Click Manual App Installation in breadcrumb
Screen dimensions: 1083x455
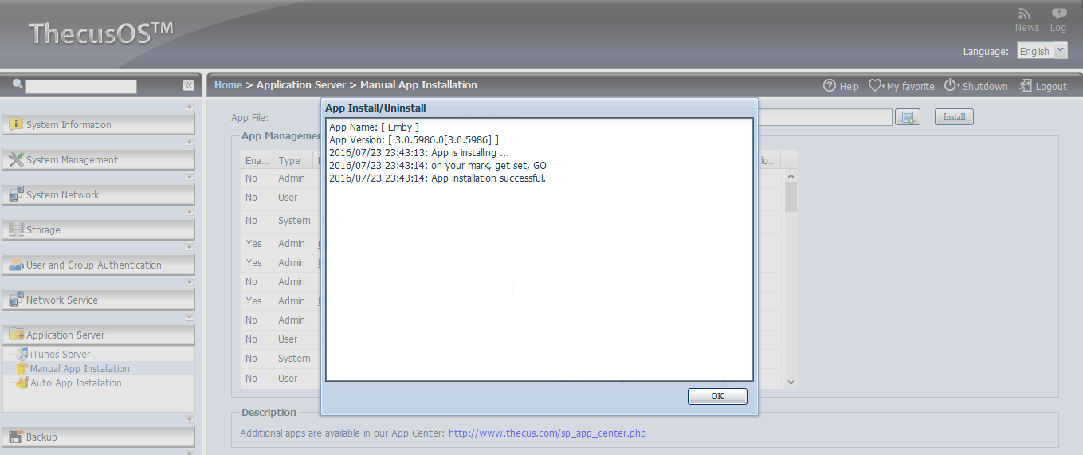418,84
